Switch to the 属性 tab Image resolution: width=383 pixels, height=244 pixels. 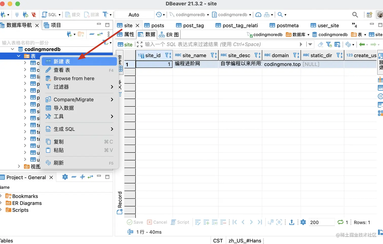pos(126,34)
